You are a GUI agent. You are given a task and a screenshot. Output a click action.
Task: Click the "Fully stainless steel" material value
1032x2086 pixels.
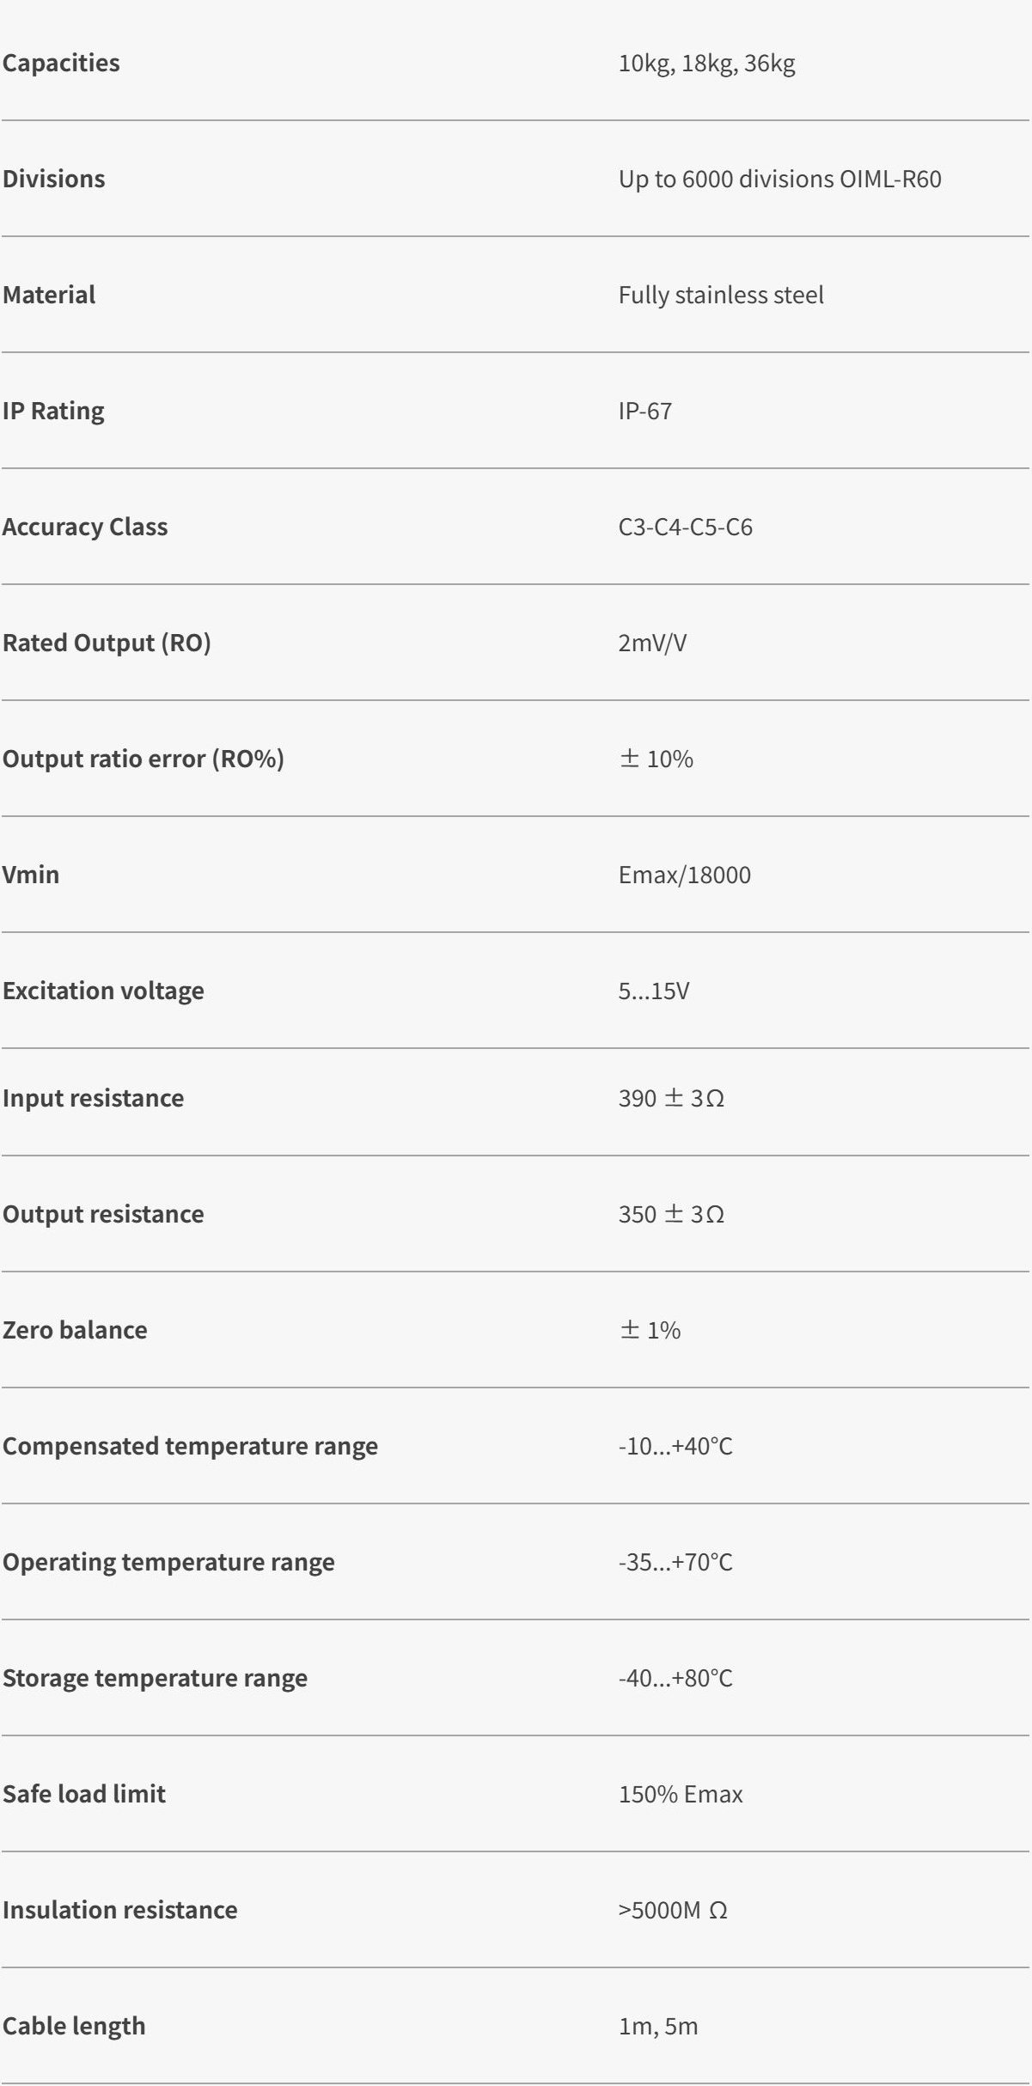click(x=720, y=295)
